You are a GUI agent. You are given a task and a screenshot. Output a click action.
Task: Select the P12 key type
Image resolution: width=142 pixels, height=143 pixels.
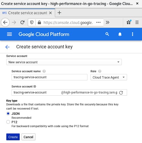pyautogui.click(x=8, y=122)
